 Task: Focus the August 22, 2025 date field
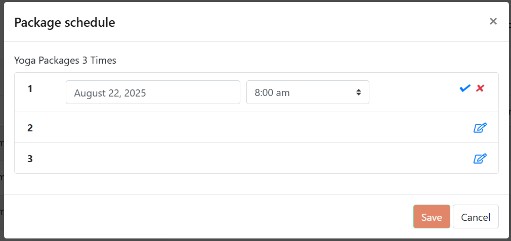[x=153, y=92]
